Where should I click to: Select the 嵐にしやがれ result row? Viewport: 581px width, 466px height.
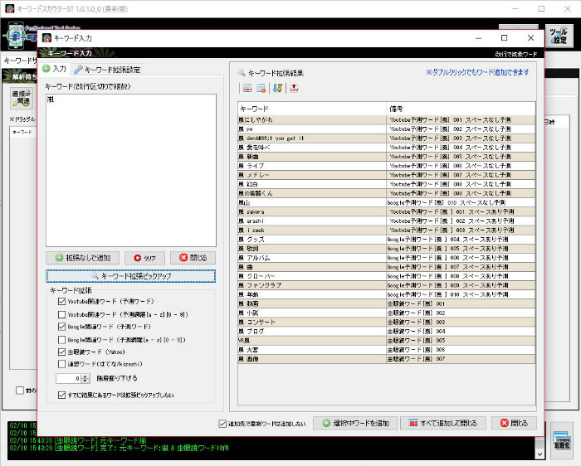pyautogui.click(x=387, y=120)
